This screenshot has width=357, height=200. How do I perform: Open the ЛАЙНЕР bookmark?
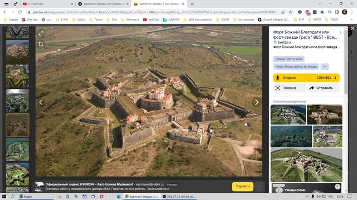coord(171,20)
